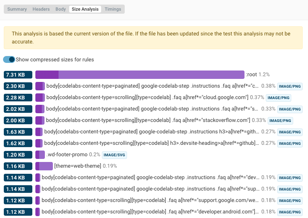The image size is (308, 218).
Task: Open the Headers tab
Action: 41,9
